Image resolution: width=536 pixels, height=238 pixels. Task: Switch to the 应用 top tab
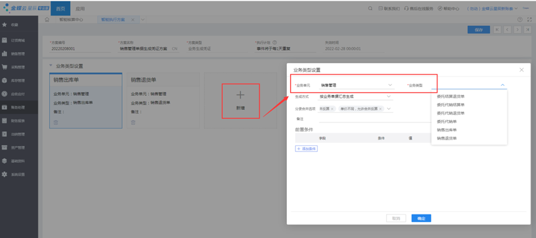coord(80,9)
